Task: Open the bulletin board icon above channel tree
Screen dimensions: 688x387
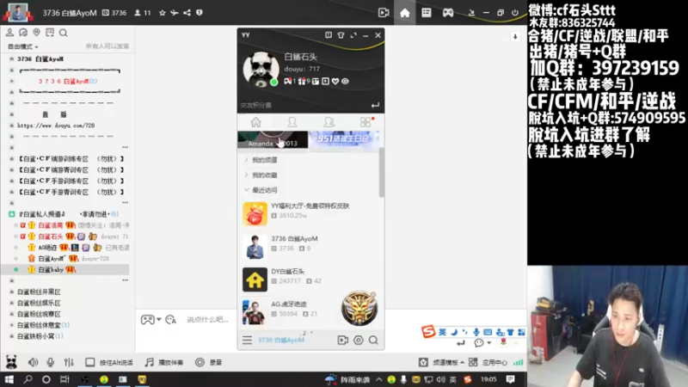Action: [x=50, y=33]
